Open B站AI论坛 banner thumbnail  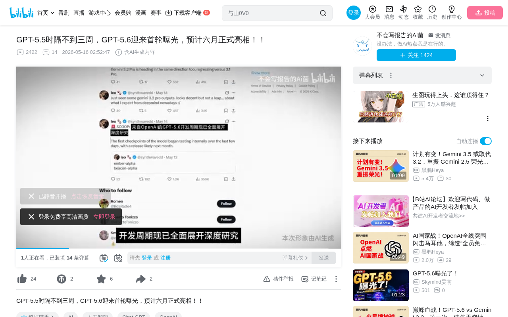(381, 211)
